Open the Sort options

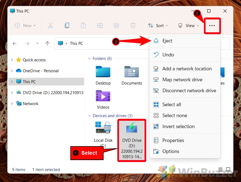coord(158,25)
